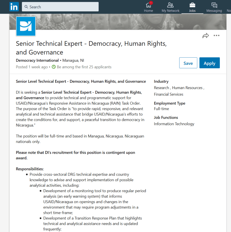The width and height of the screenshot is (231, 232).
Task: Open the three-dots more options menu
Action: [x=216, y=35]
